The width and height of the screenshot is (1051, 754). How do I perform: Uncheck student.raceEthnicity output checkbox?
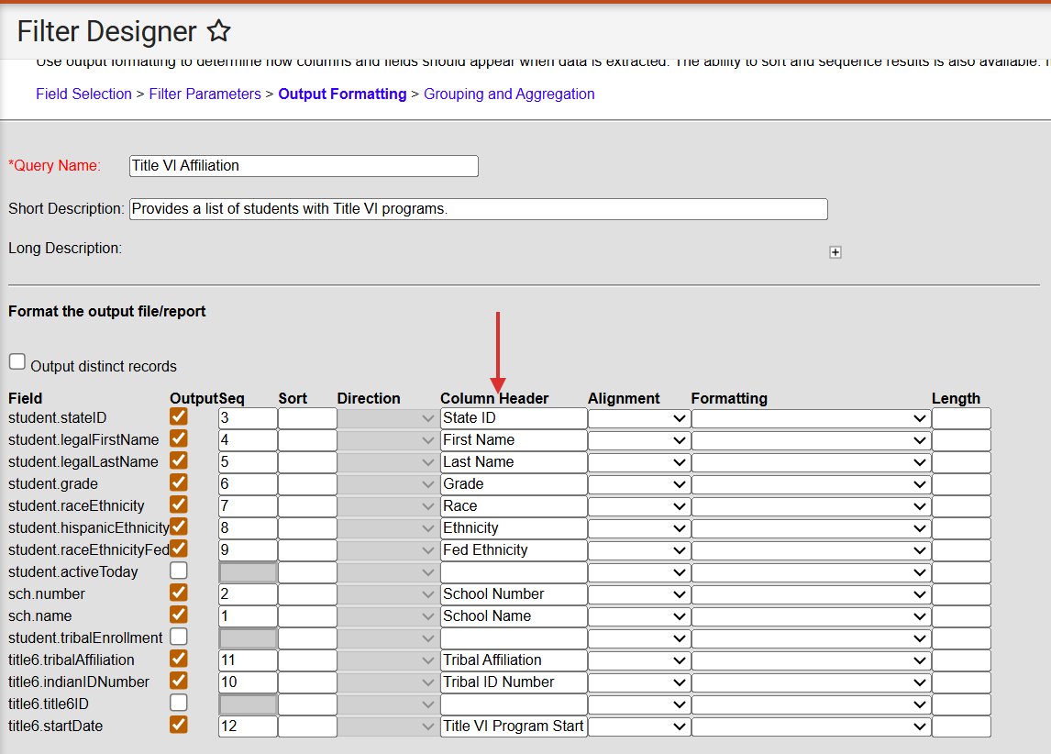[178, 505]
